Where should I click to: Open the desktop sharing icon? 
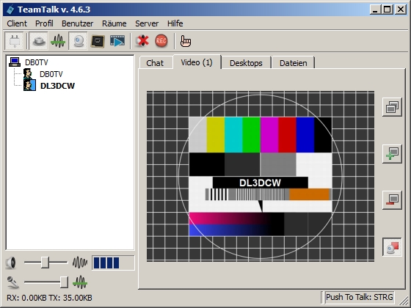tap(98, 41)
